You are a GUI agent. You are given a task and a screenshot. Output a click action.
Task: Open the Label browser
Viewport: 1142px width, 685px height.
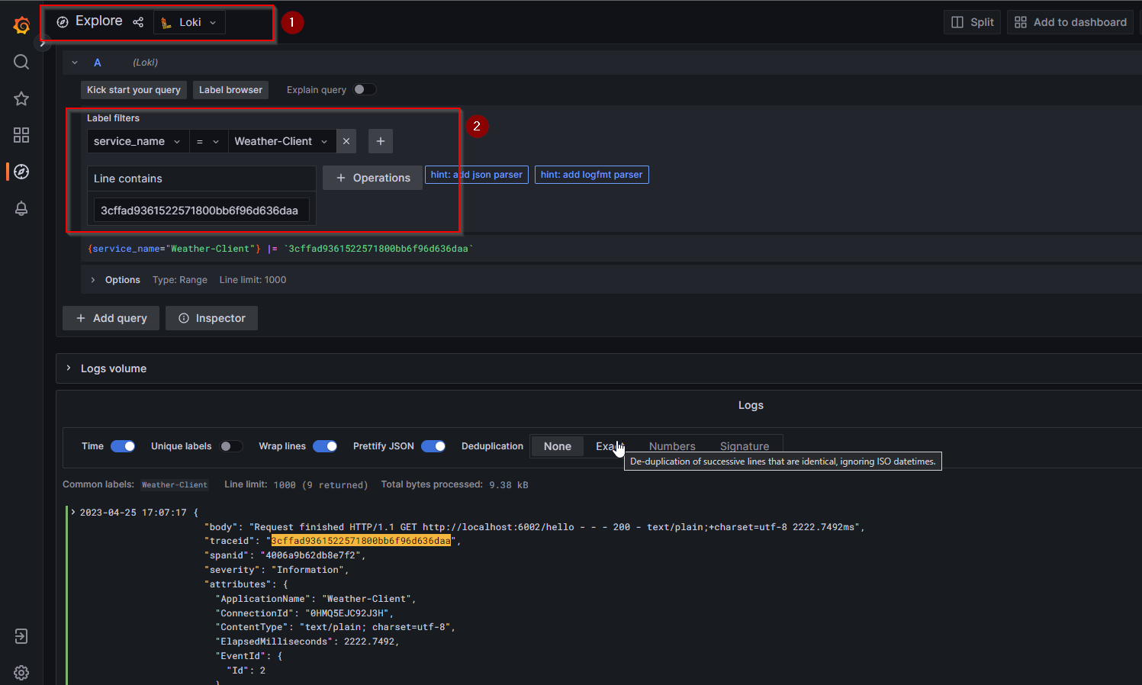230,90
